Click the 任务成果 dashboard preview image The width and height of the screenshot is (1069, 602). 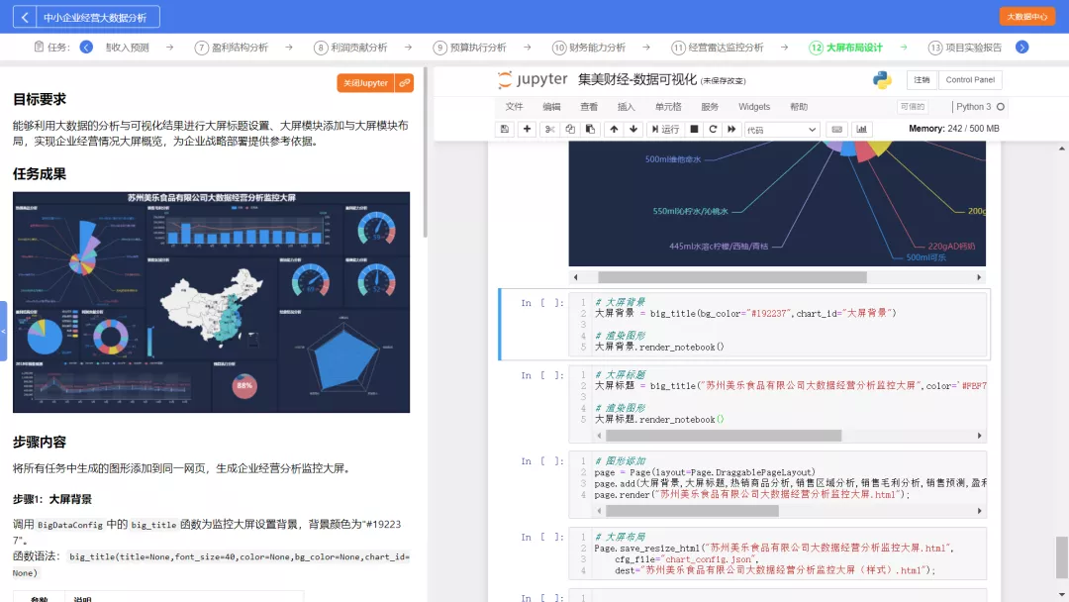(x=211, y=302)
